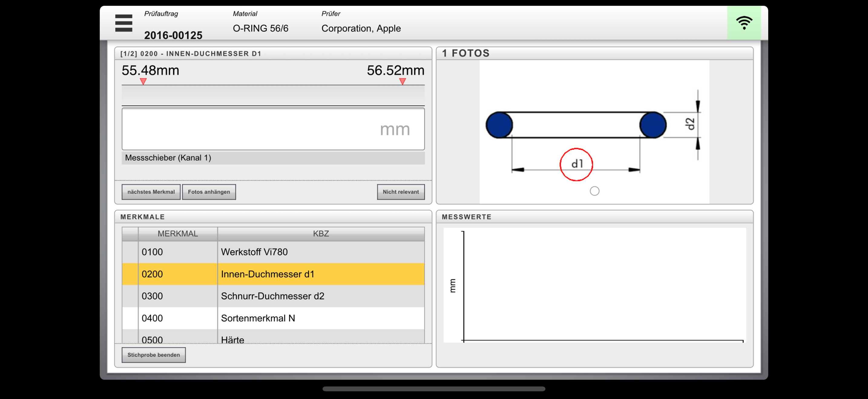
Task: Click the tolerance range bar
Action: pos(273,96)
